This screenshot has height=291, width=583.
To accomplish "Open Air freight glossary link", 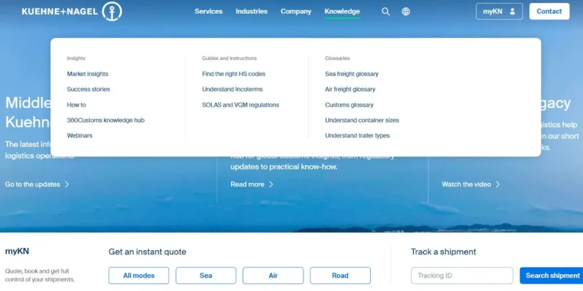I will (x=350, y=89).
